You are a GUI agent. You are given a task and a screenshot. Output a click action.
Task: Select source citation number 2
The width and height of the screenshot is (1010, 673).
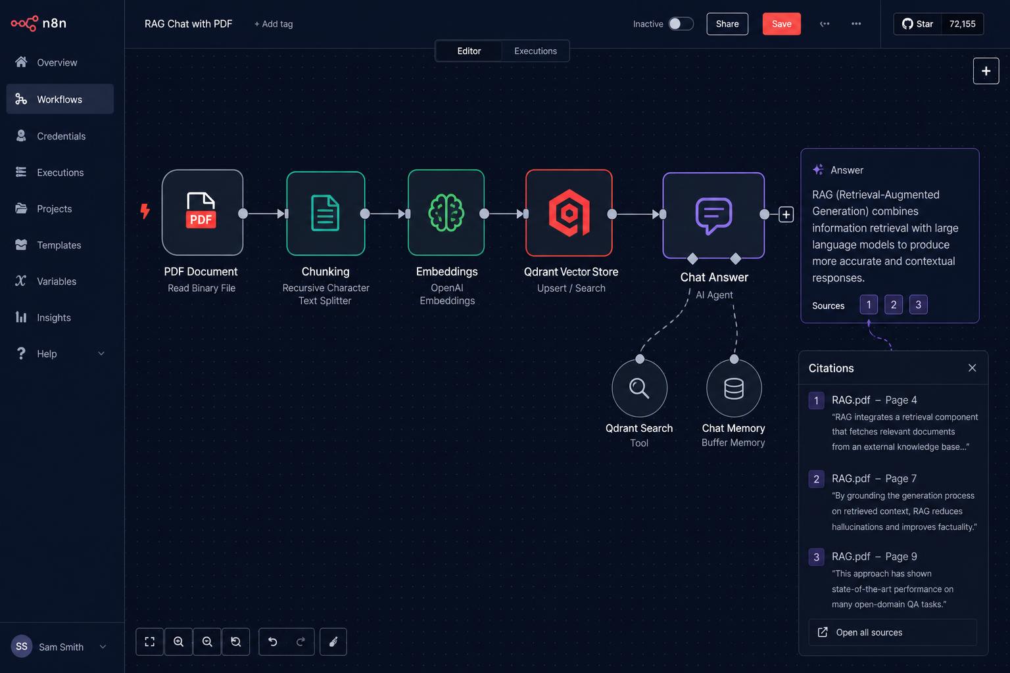[x=894, y=304]
